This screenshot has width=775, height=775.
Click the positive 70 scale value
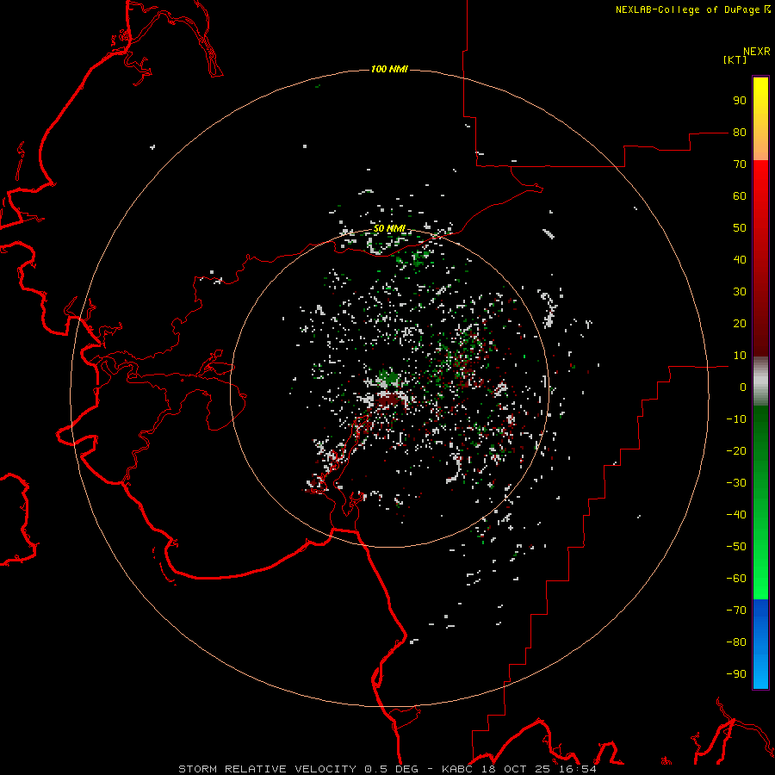(740, 164)
